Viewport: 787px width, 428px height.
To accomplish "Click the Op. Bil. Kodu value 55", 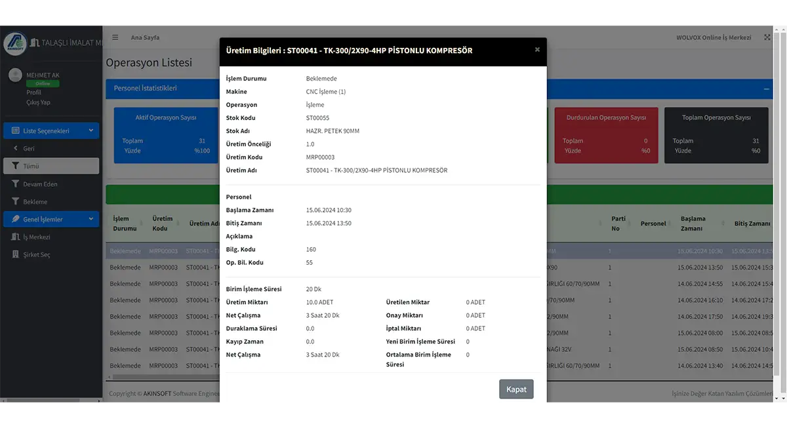I will 310,262.
